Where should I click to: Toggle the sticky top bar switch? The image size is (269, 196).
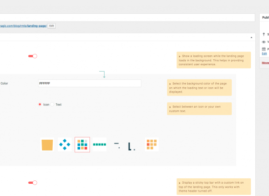(33, 183)
